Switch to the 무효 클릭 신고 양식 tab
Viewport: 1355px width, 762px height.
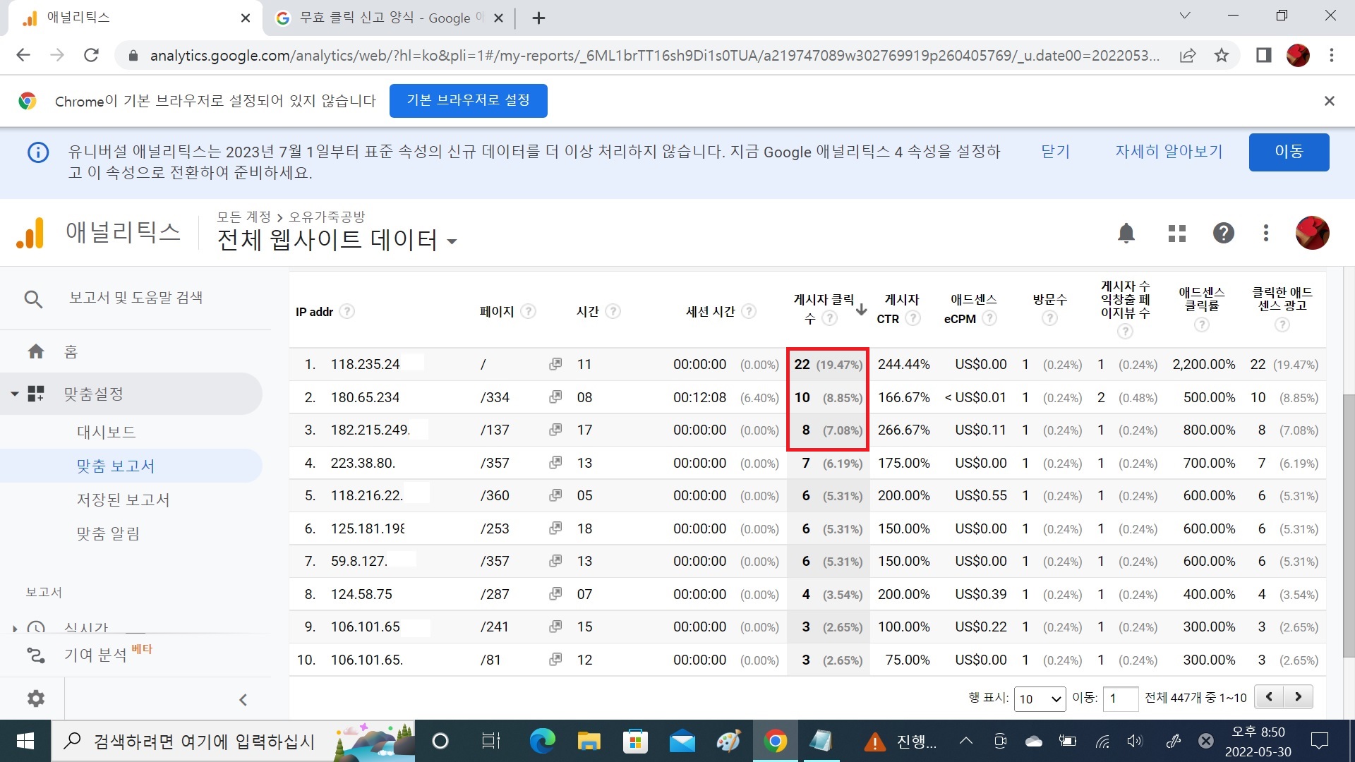[388, 18]
